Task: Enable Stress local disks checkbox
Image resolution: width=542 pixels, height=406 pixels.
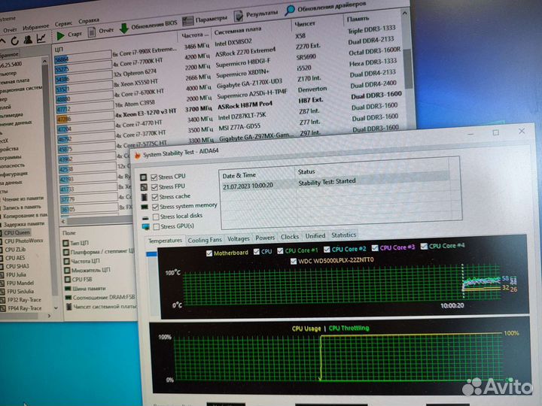Action: (x=157, y=217)
